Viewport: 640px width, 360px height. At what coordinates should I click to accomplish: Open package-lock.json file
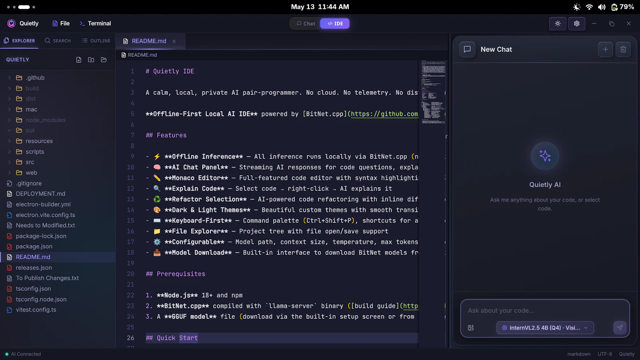click(58, 236)
